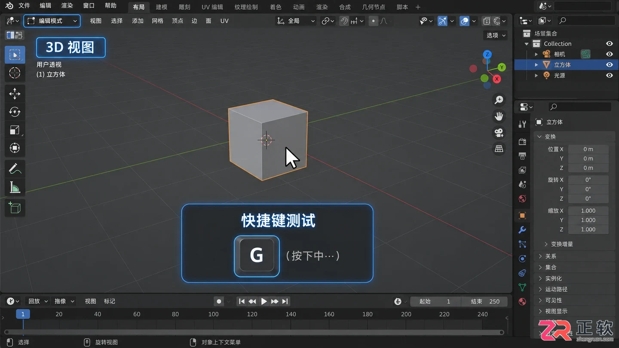Screen dimensions: 619x348
Task: Open the 文件 menu
Action: pyautogui.click(x=25, y=6)
